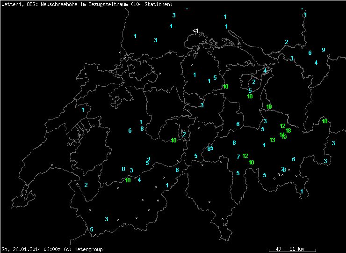Pick the cyan '9' station value
This screenshot has height=253, width=346.
(324, 50)
